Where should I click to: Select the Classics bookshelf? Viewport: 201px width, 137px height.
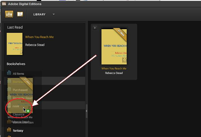click(19, 114)
